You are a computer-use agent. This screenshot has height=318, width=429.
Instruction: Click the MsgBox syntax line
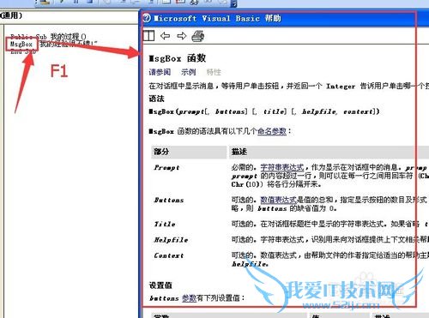coord(264,111)
